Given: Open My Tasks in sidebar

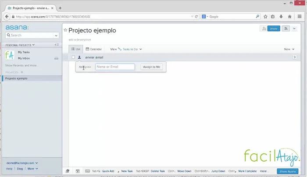Looking at the screenshot, I should [x=24, y=52].
